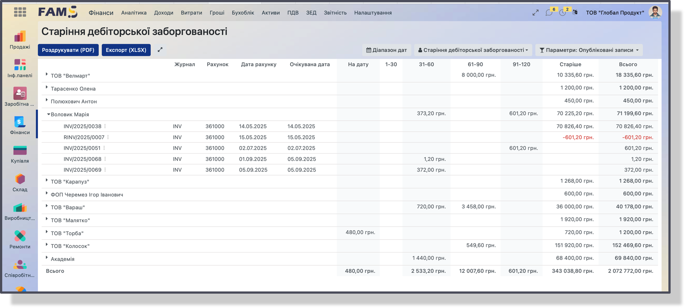Click Експорт (XLSX) button
This screenshot has height=308, width=685.
coord(126,50)
